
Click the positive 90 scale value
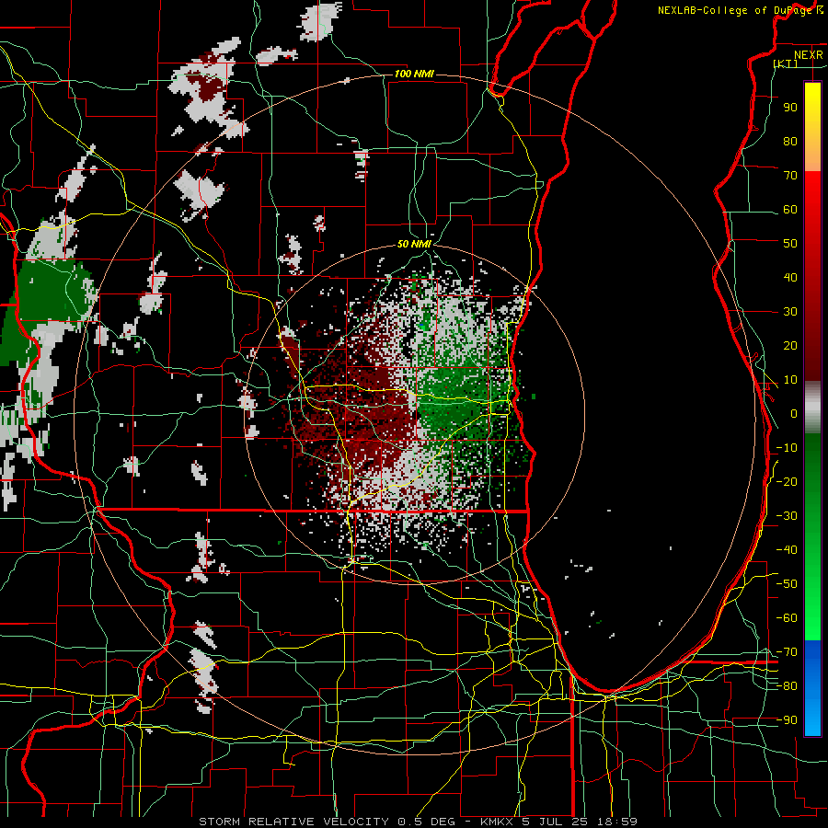pos(790,108)
